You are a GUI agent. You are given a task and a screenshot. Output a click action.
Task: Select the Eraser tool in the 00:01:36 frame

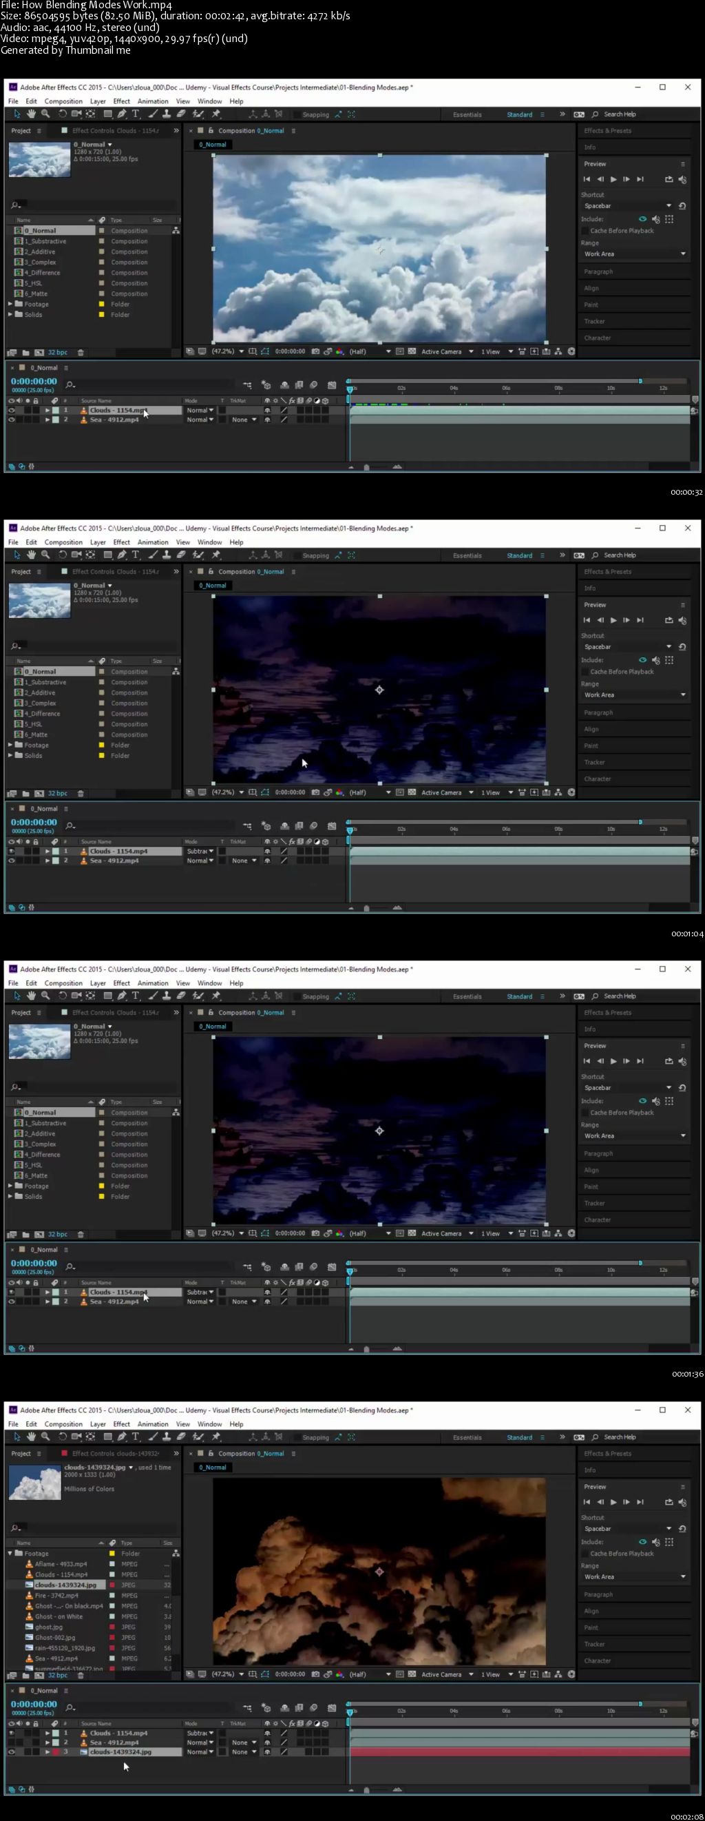[x=182, y=996]
